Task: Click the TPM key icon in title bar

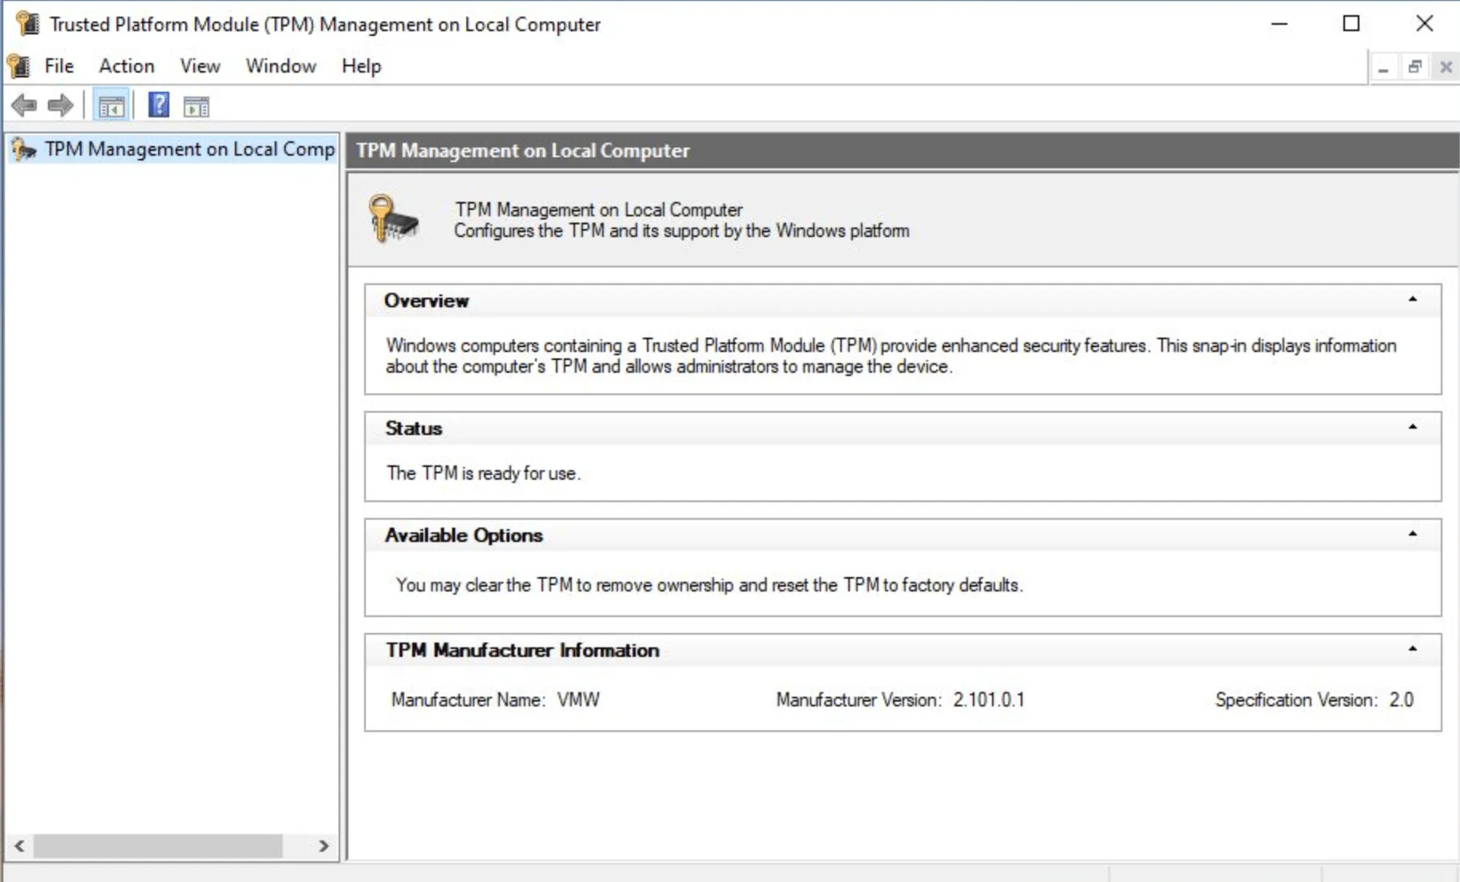Action: [x=27, y=24]
